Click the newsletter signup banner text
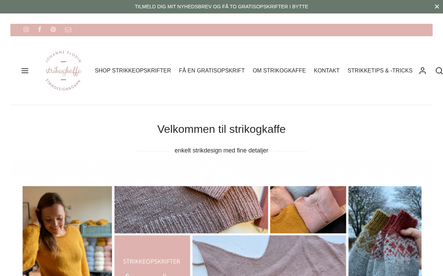Screen dimensions: 443x276 221,7
